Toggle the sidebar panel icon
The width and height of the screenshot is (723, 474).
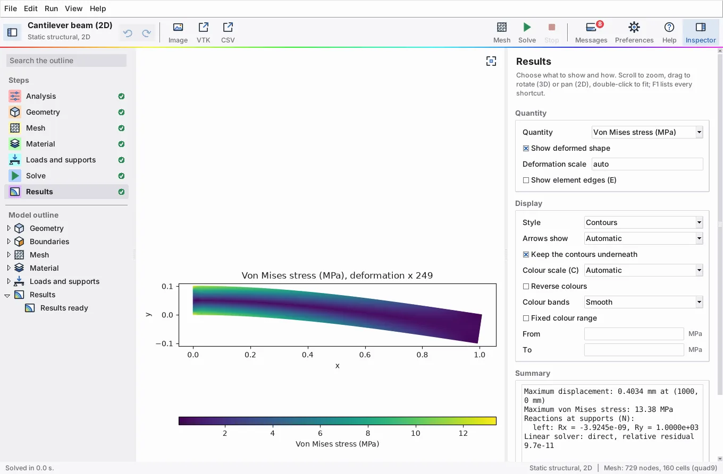click(12, 33)
